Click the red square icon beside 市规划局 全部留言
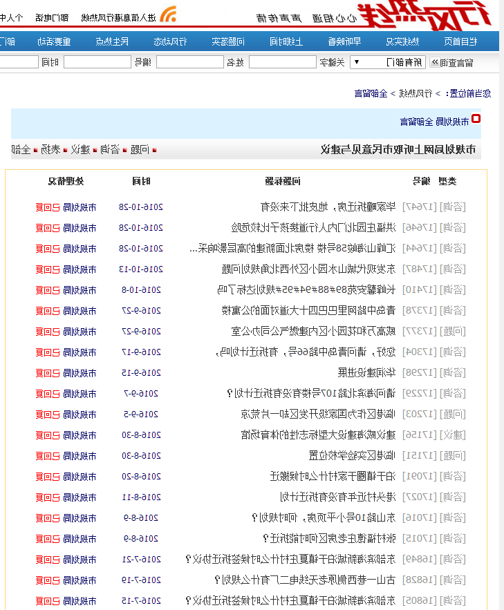This screenshot has height=610, width=504. (x=476, y=119)
